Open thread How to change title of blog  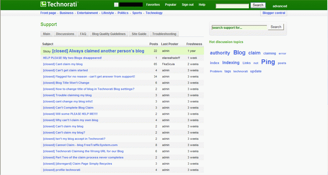(x=89, y=89)
